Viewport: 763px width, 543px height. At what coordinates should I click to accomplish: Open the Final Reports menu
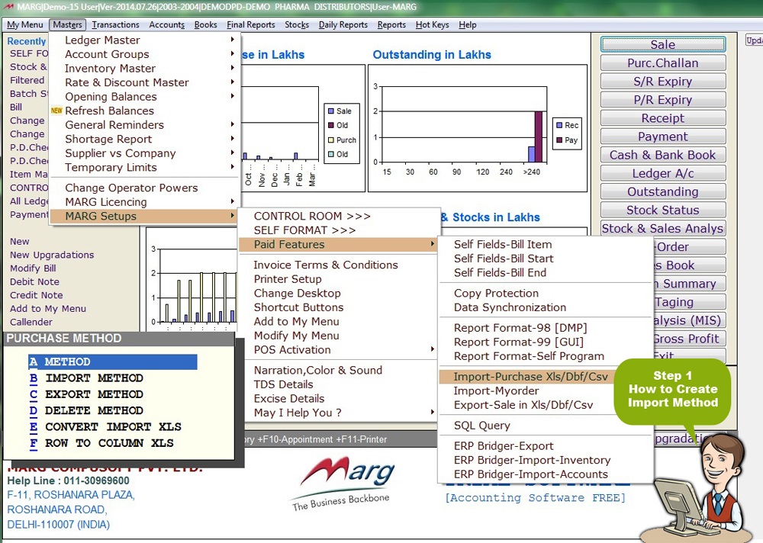tap(250, 25)
